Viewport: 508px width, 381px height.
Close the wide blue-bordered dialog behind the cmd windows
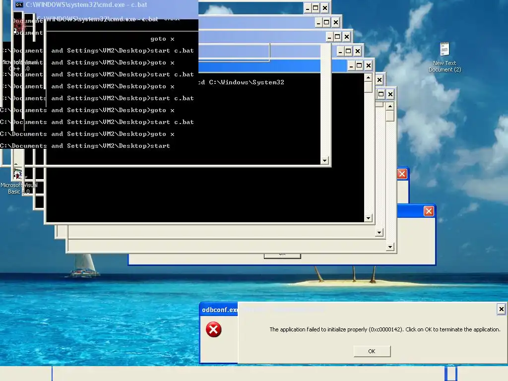pyautogui.click(x=429, y=211)
